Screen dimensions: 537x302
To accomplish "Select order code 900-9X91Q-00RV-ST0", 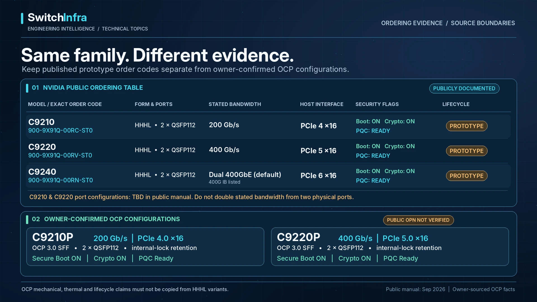I will (x=60, y=155).
